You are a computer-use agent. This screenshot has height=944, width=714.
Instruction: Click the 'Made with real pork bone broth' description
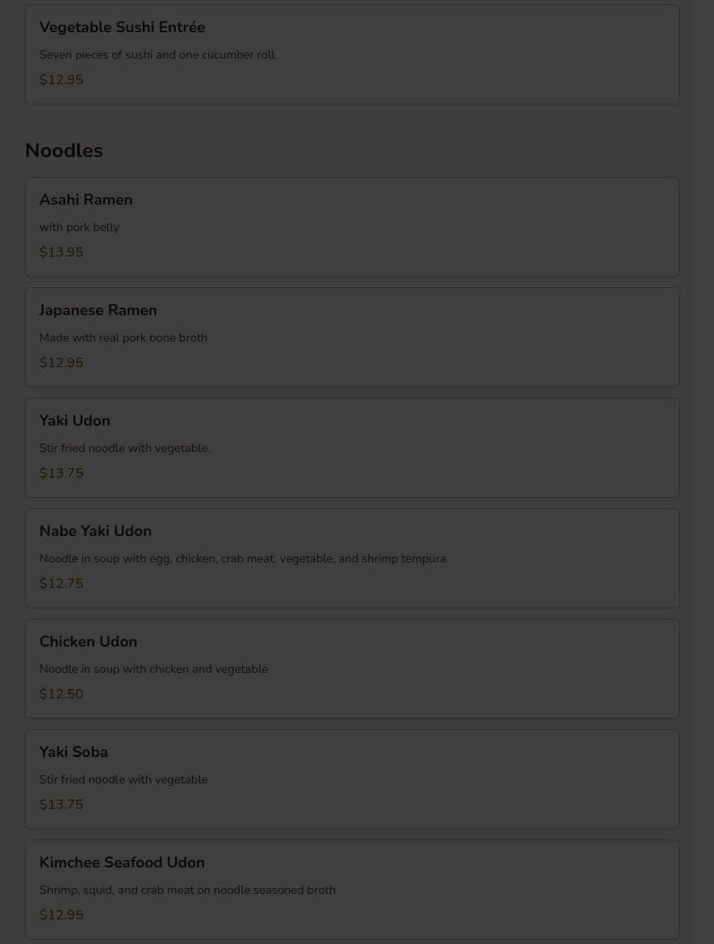coord(123,337)
